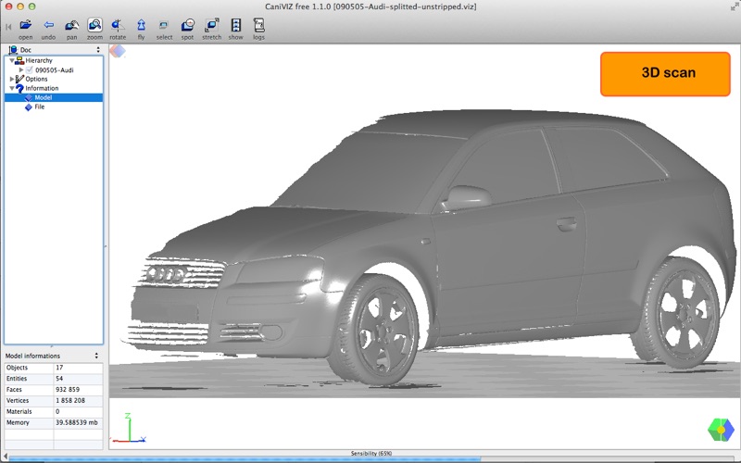Click the orange 3D scan button

pos(665,74)
